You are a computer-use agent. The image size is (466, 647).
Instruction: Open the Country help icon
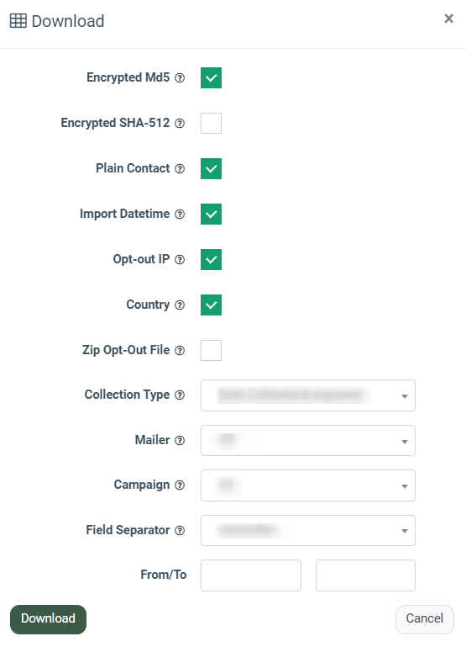(x=180, y=305)
